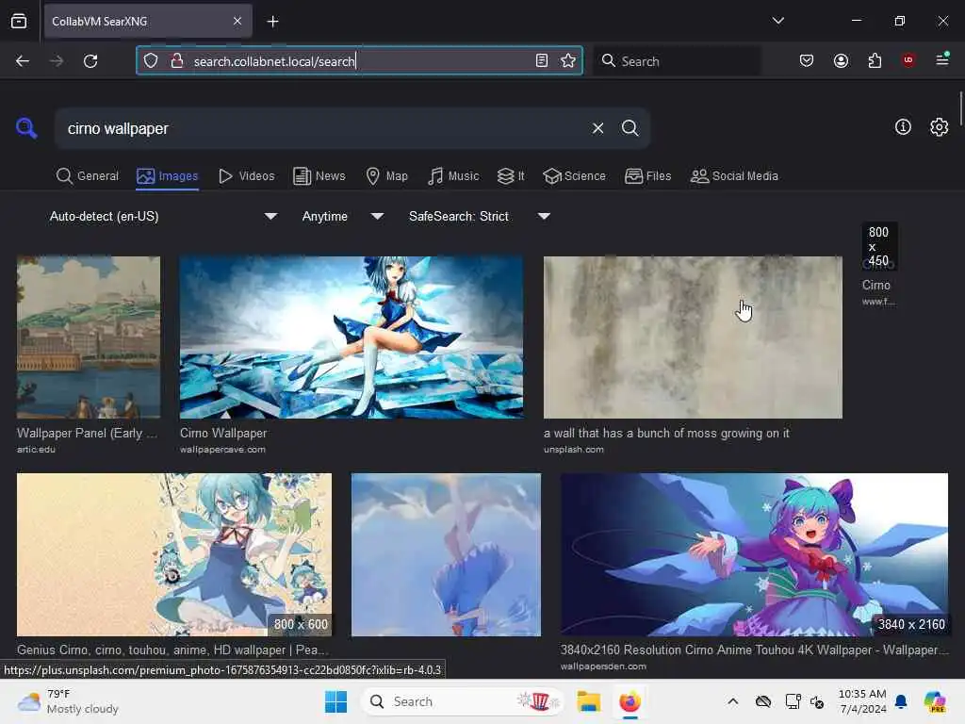Switch to the General category
The height and width of the screenshot is (724, 965).
click(88, 176)
